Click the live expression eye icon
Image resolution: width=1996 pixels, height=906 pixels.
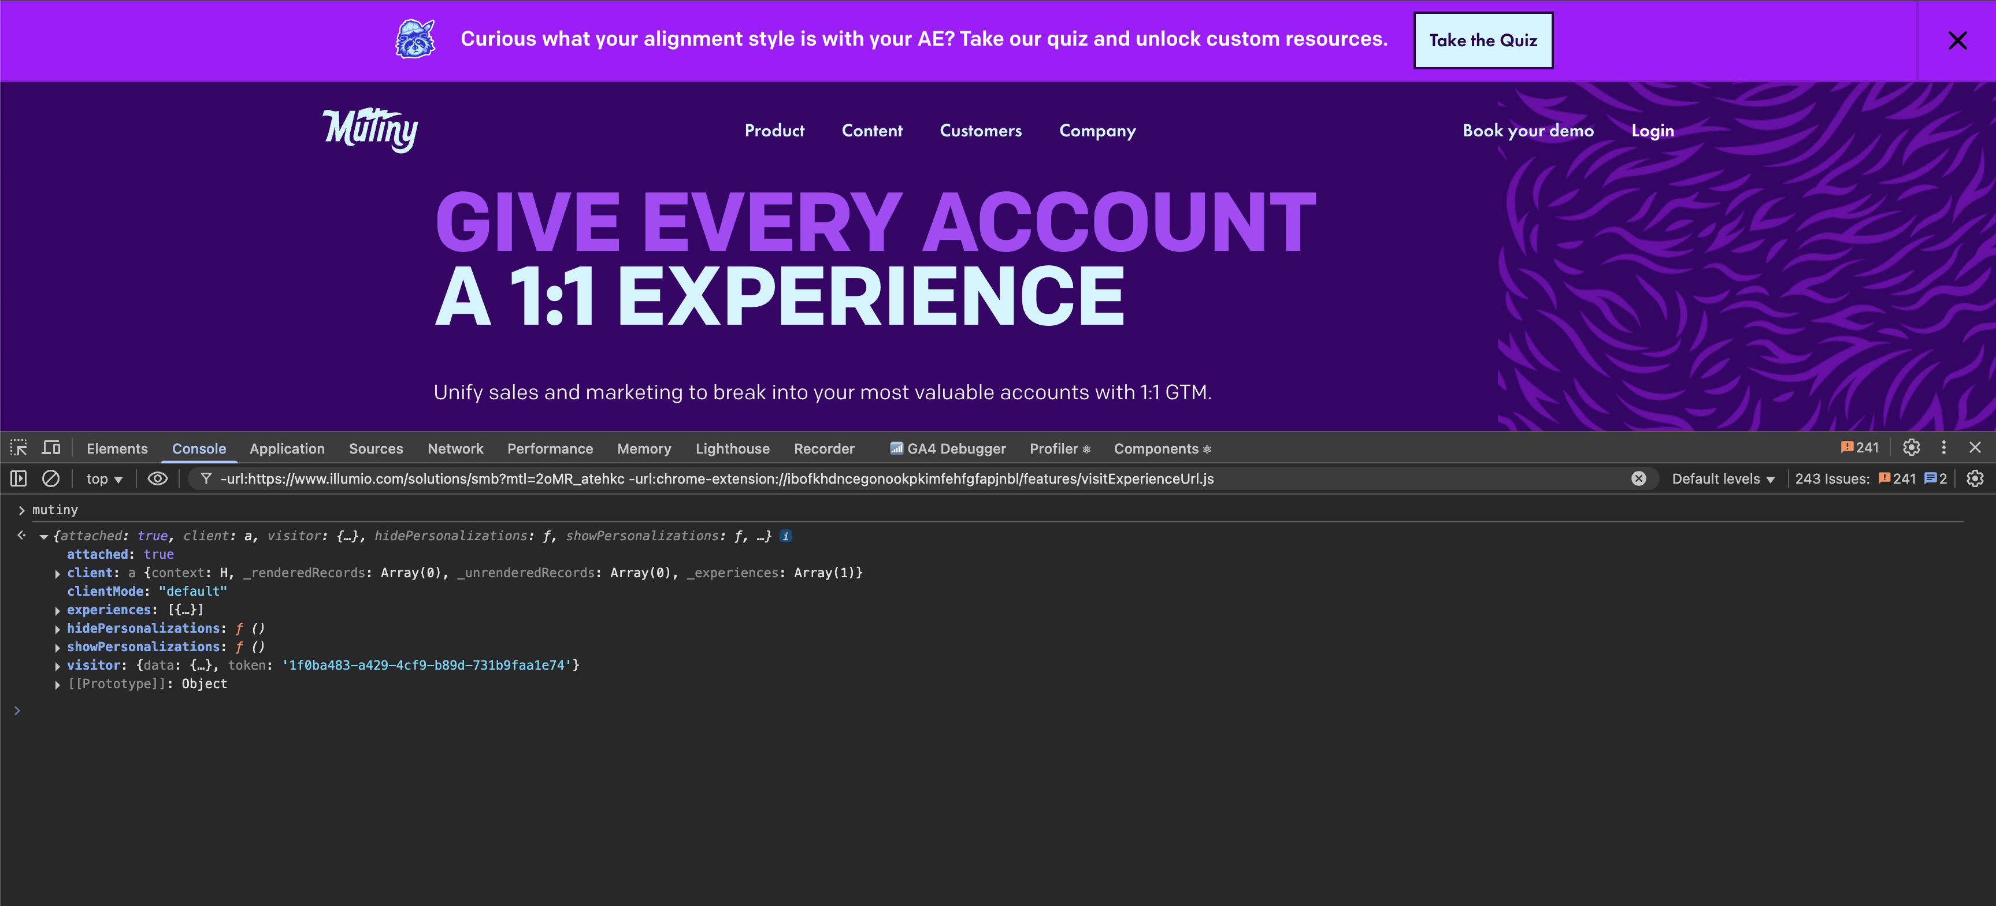pos(157,479)
